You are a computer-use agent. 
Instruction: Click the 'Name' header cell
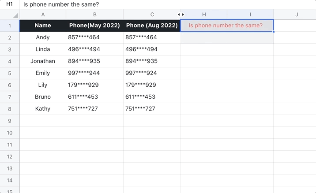pos(43,26)
